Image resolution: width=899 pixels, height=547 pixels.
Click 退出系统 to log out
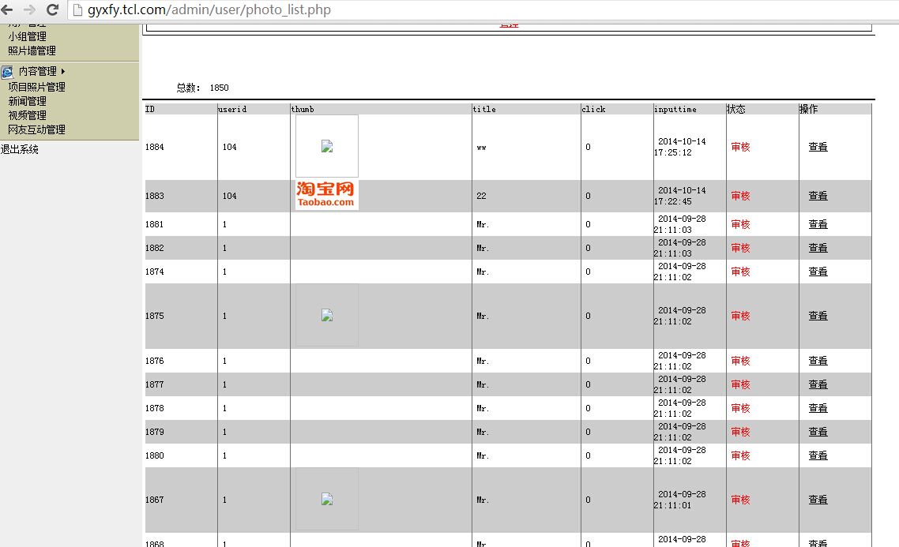[x=20, y=149]
